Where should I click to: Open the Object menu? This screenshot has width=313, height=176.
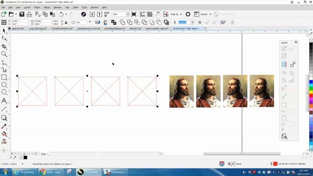coord(37,7)
